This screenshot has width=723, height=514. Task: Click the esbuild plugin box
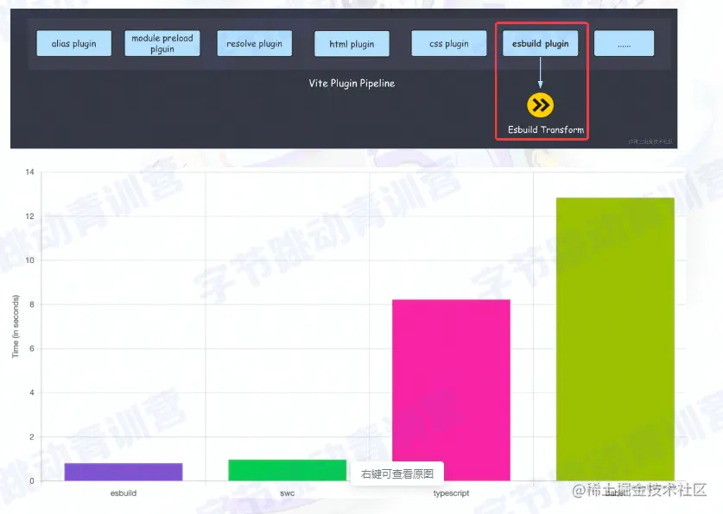(x=541, y=44)
